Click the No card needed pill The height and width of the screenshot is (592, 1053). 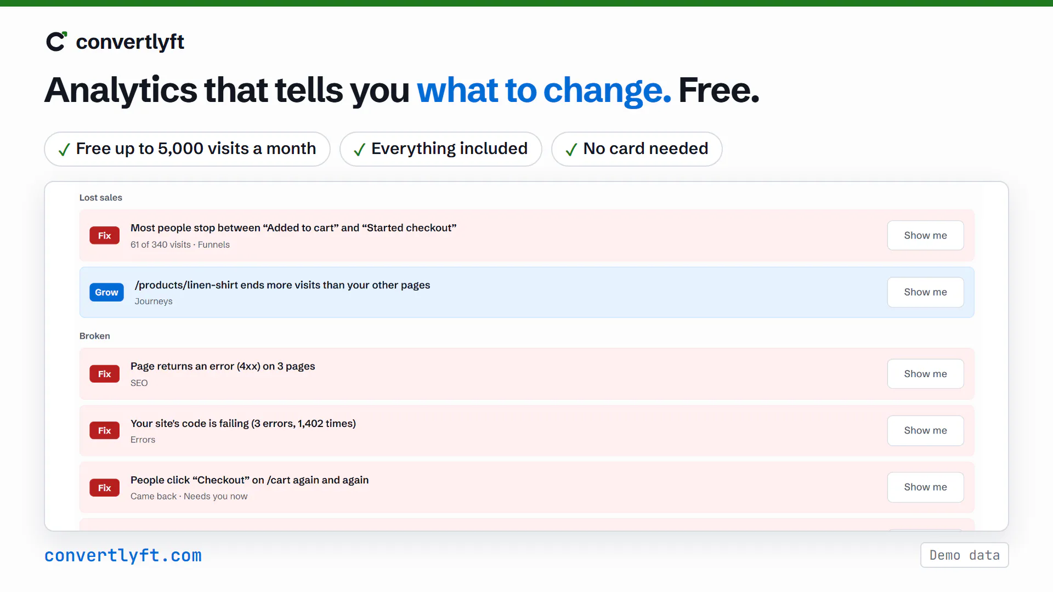pyautogui.click(x=637, y=149)
